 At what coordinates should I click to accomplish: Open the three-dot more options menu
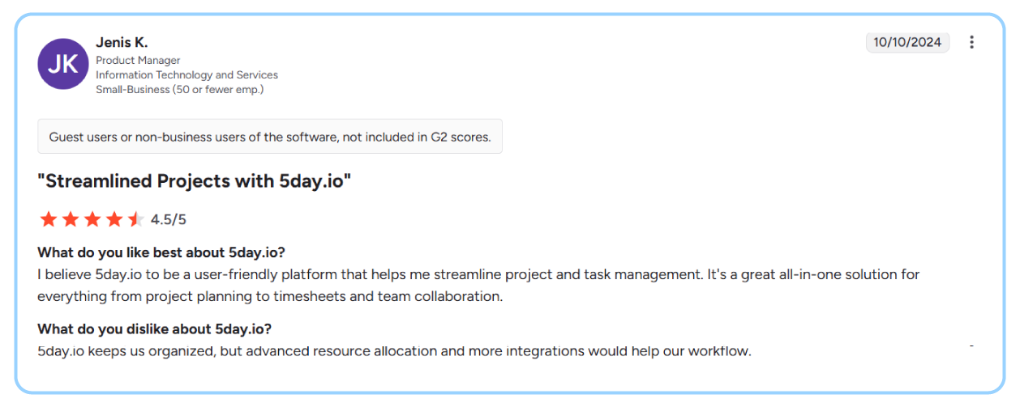coord(971,42)
